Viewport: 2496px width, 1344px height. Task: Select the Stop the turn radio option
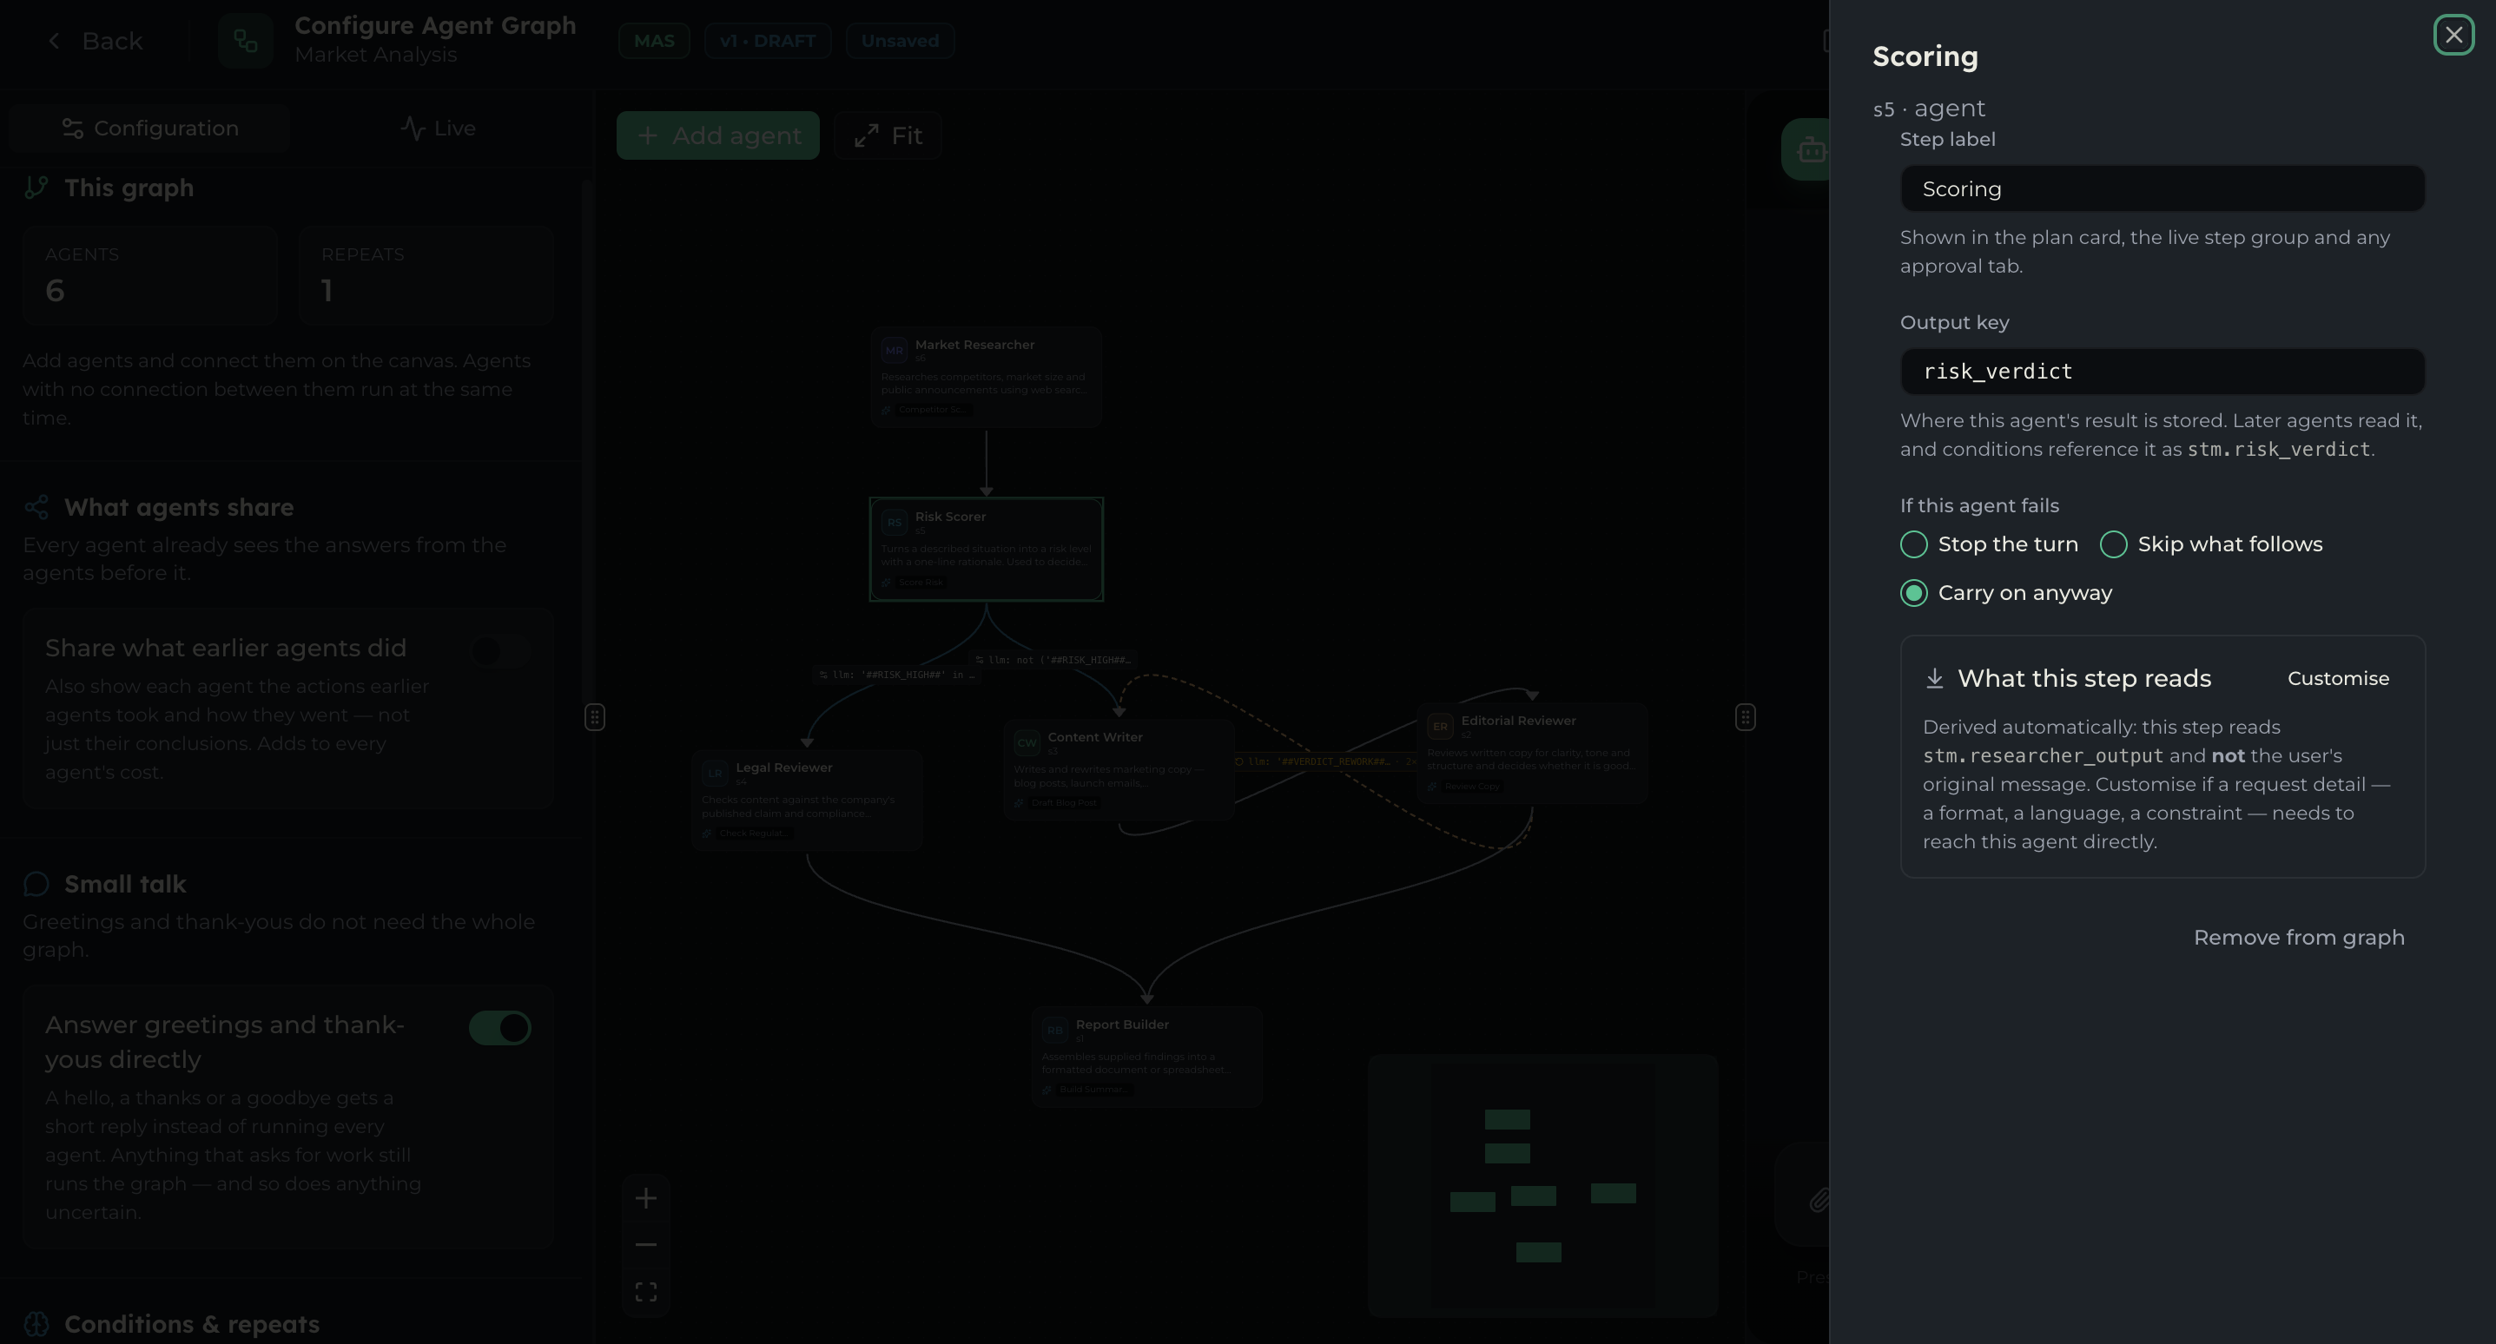tap(1988, 544)
